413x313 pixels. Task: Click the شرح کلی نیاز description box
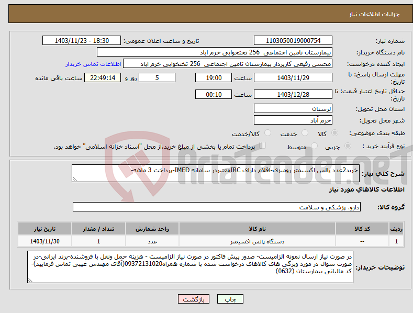click(x=216, y=173)
